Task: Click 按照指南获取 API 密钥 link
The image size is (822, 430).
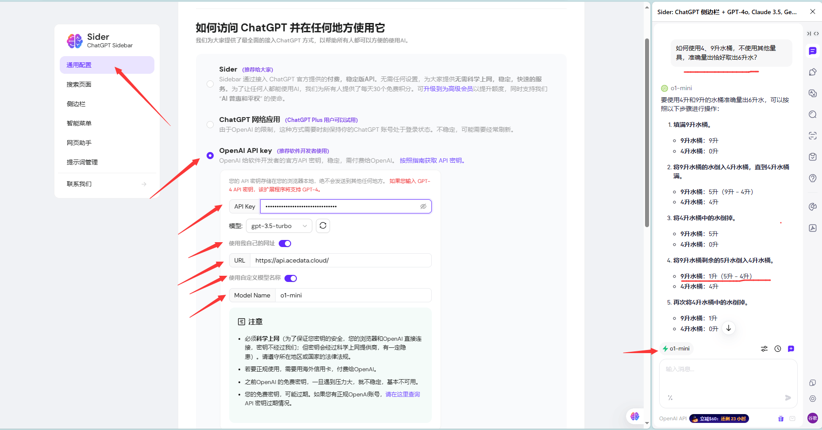Action: 432,160
